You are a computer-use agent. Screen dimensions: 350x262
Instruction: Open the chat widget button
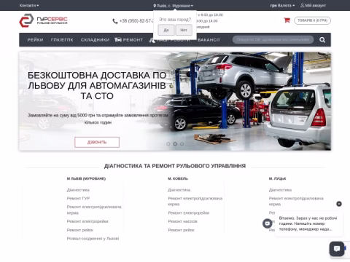pyautogui.click(x=337, y=249)
